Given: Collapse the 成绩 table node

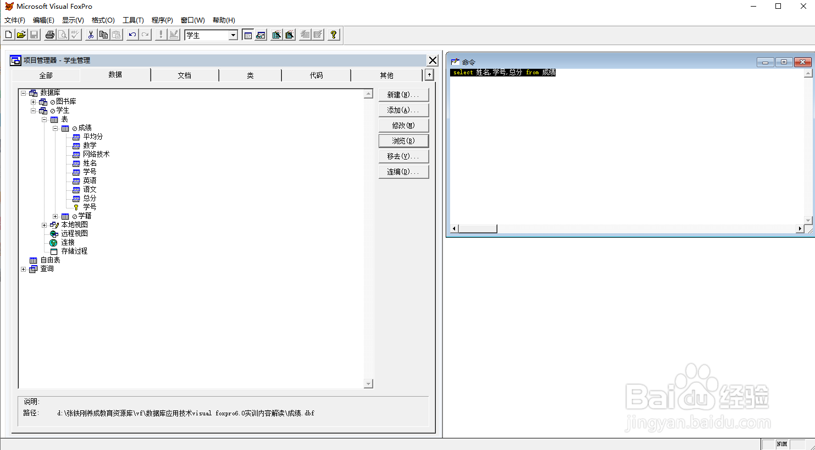Looking at the screenshot, I should coord(55,128).
